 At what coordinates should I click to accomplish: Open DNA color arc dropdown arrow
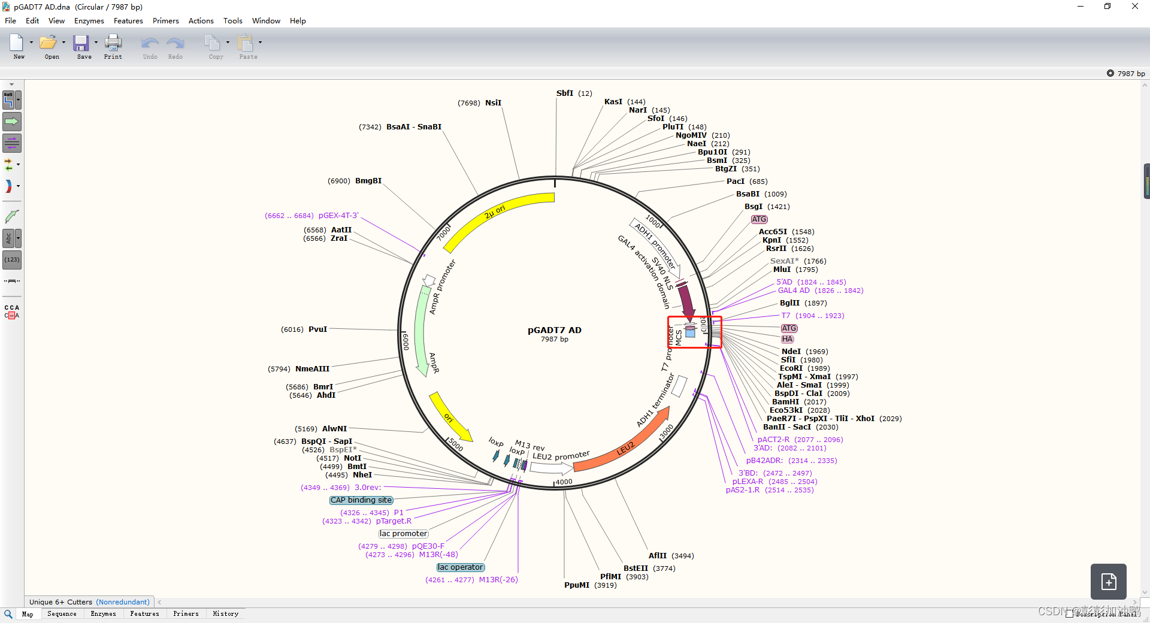tap(19, 186)
